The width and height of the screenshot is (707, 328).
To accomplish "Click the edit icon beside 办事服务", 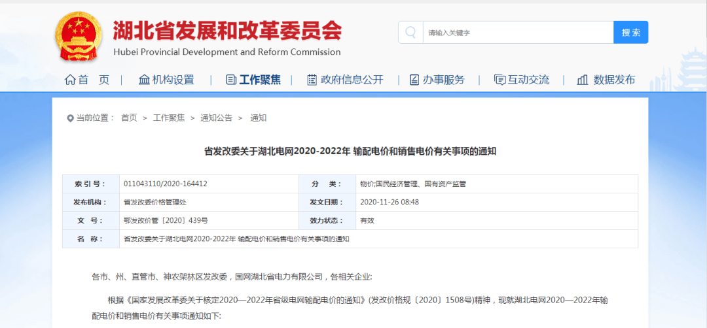I will (414, 80).
